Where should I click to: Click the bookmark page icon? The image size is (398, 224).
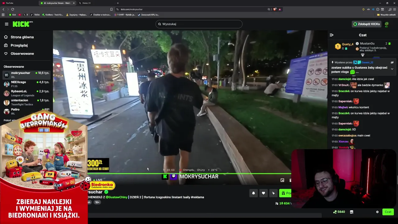[111, 9]
